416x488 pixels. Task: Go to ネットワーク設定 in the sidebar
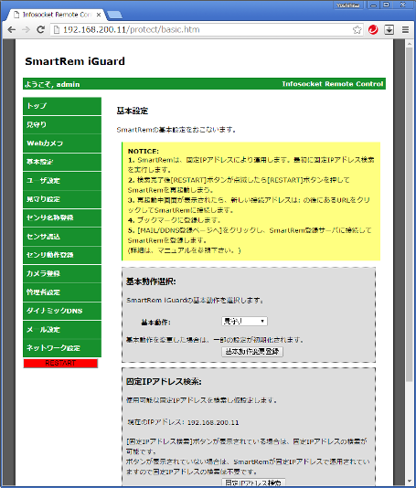click(62, 348)
